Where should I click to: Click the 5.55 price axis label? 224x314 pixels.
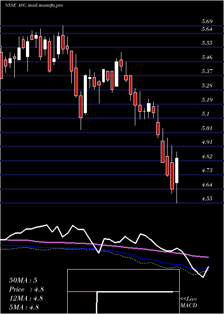tap(207, 43)
